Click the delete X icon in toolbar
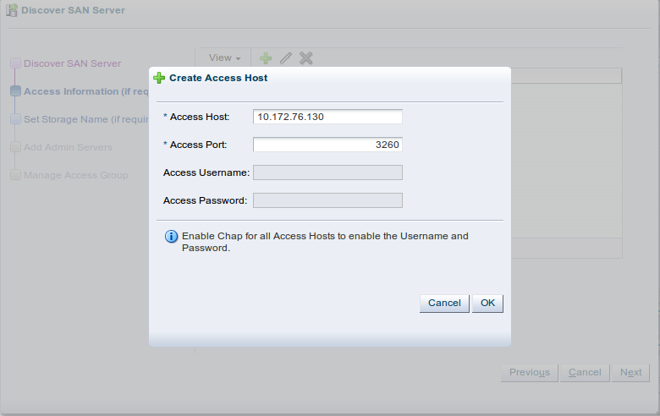 click(x=306, y=58)
